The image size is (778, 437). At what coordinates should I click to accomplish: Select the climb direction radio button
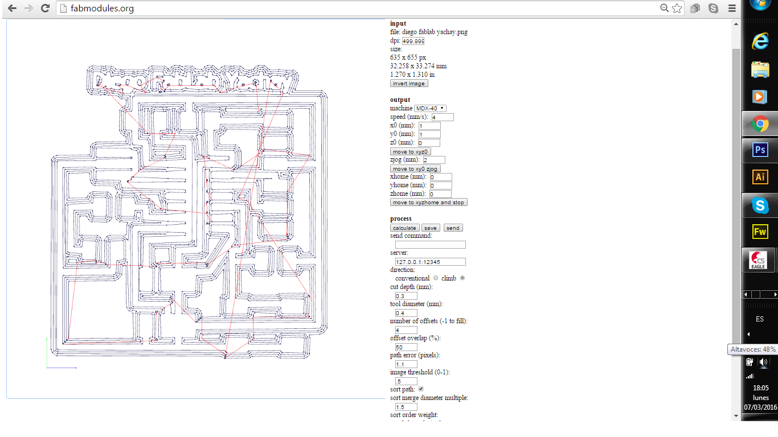tap(462, 278)
